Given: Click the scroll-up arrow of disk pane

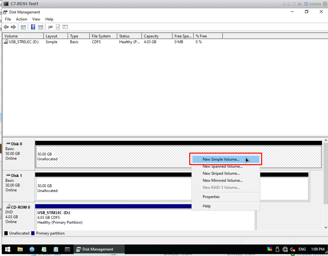Looking at the screenshot, I should tap(325, 140).
